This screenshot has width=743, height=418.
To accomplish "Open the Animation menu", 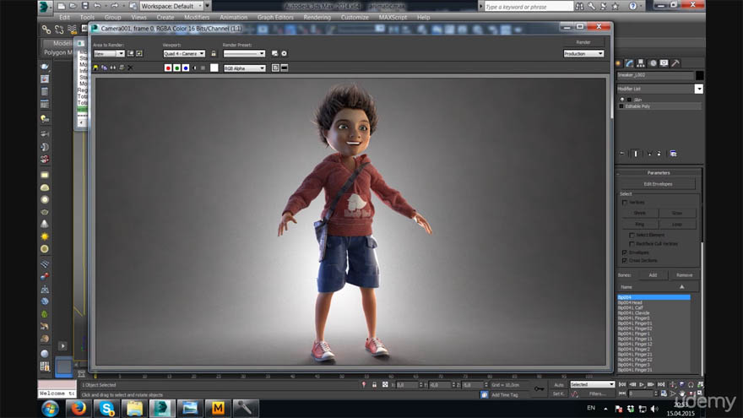I will pyautogui.click(x=233, y=17).
